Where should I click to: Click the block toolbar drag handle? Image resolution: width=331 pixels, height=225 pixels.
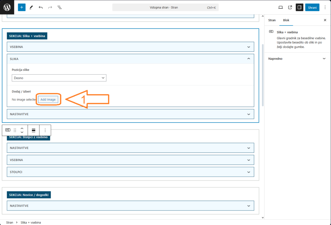(x=15, y=130)
